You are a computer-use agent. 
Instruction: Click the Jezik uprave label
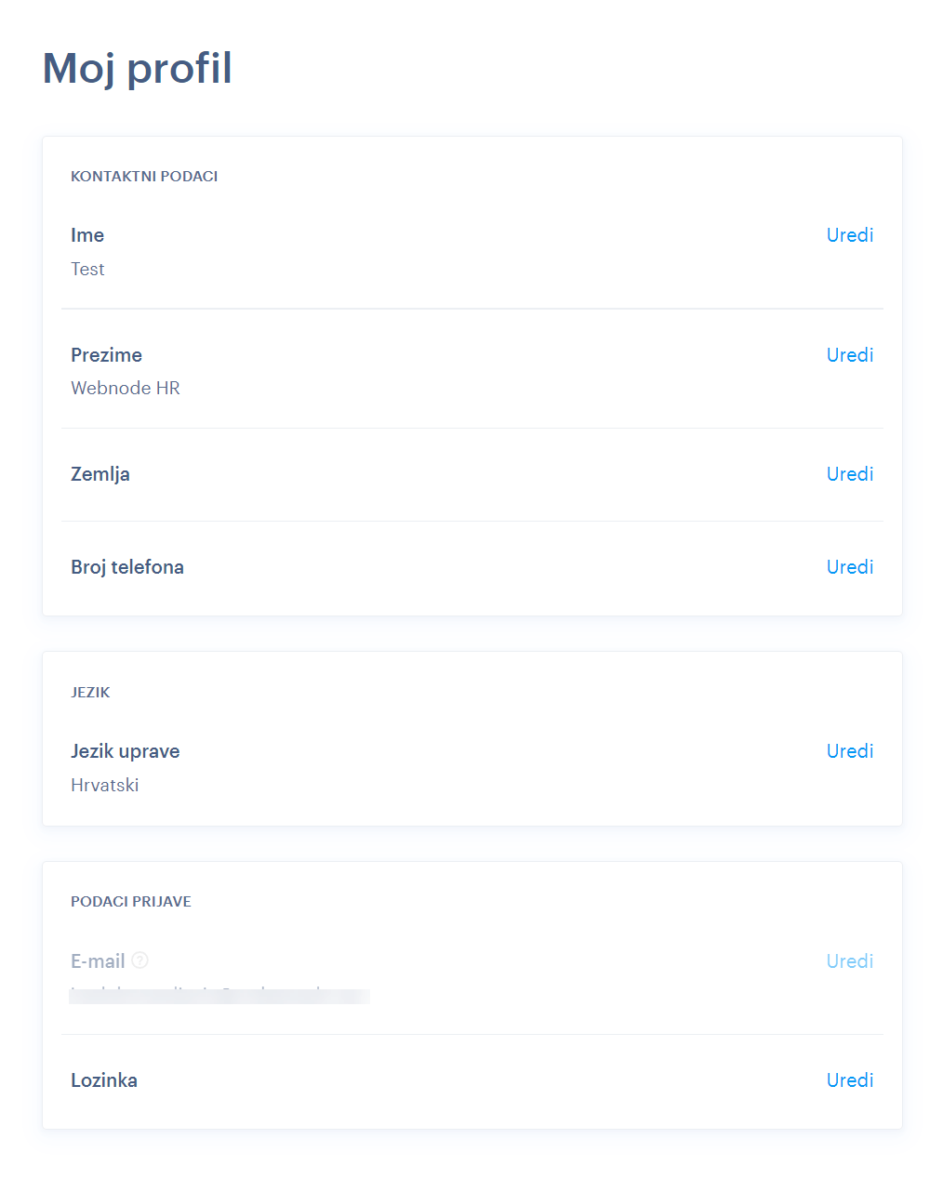pos(126,751)
